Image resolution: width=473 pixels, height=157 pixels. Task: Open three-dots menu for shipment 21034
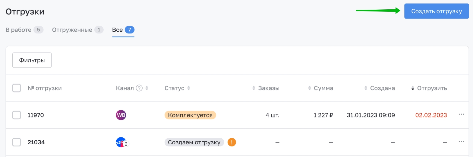coord(461,142)
